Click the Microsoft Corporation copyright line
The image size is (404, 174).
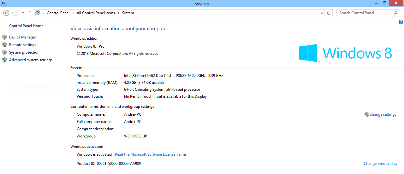point(118,54)
